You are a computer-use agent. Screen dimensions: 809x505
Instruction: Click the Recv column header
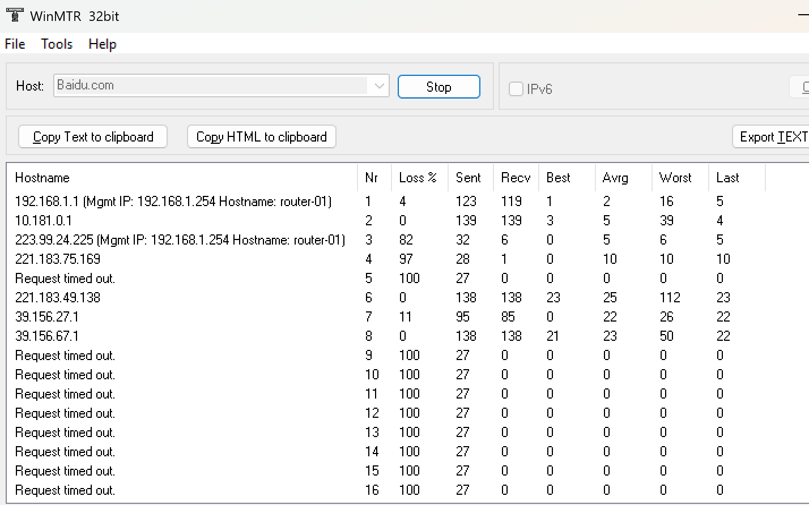pos(516,178)
